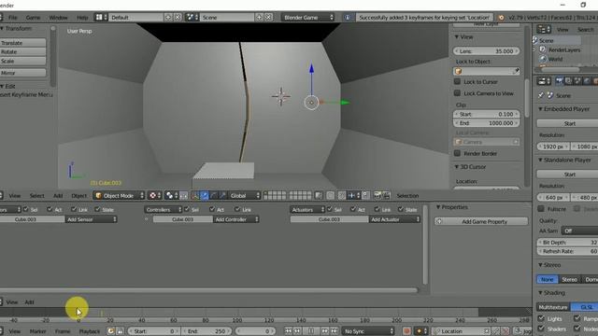Toggle the 3D manipulator widget icon
598x336 pixels.
tap(195, 196)
